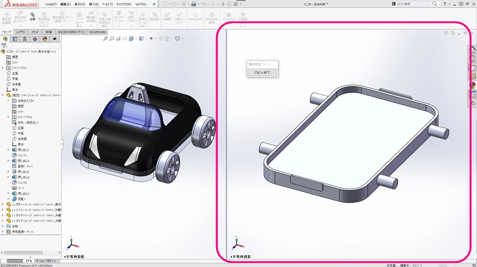
Task: Open the Display Style cube dropdown
Action: (x=141, y=39)
